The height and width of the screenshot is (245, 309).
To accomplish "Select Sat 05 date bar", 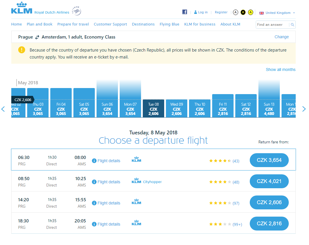I will (84, 103).
